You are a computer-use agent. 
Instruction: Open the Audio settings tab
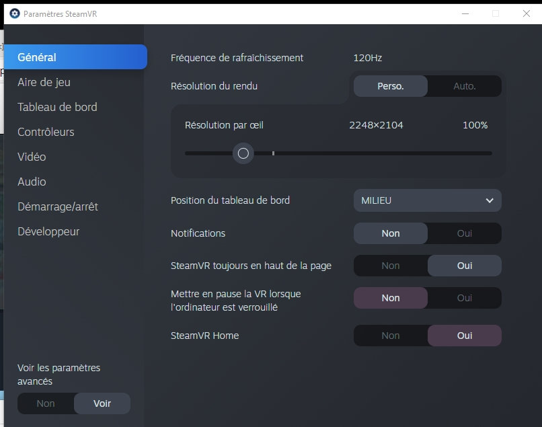(x=32, y=182)
